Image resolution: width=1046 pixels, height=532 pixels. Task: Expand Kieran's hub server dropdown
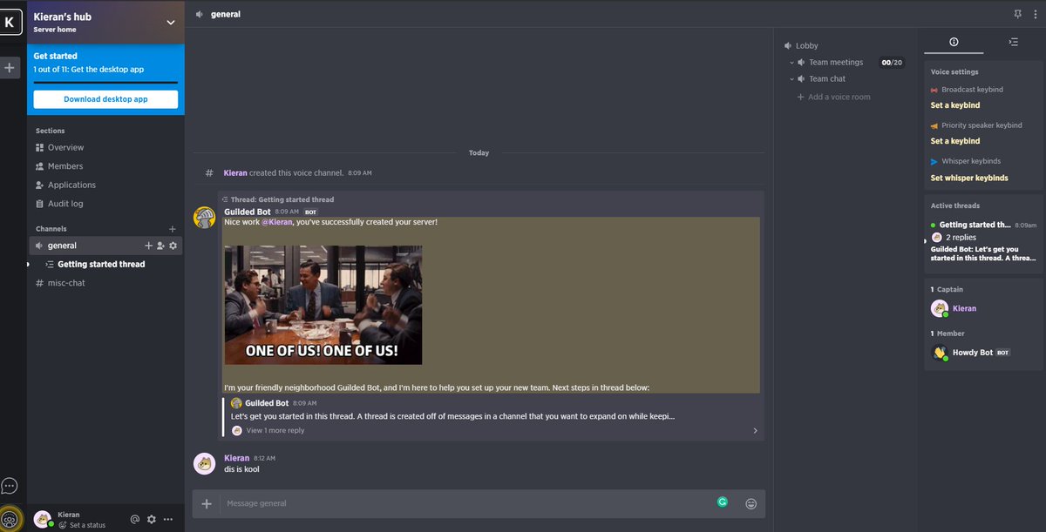pos(170,22)
